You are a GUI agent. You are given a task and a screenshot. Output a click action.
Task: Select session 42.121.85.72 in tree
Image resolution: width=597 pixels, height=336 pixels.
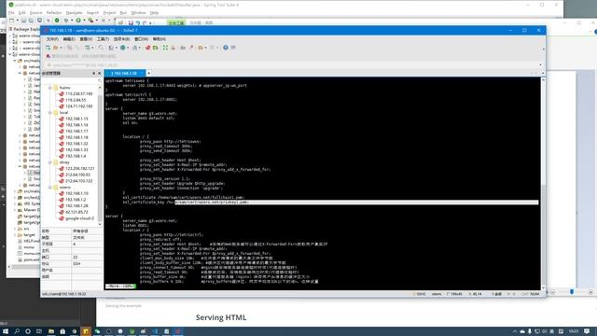coord(76,212)
